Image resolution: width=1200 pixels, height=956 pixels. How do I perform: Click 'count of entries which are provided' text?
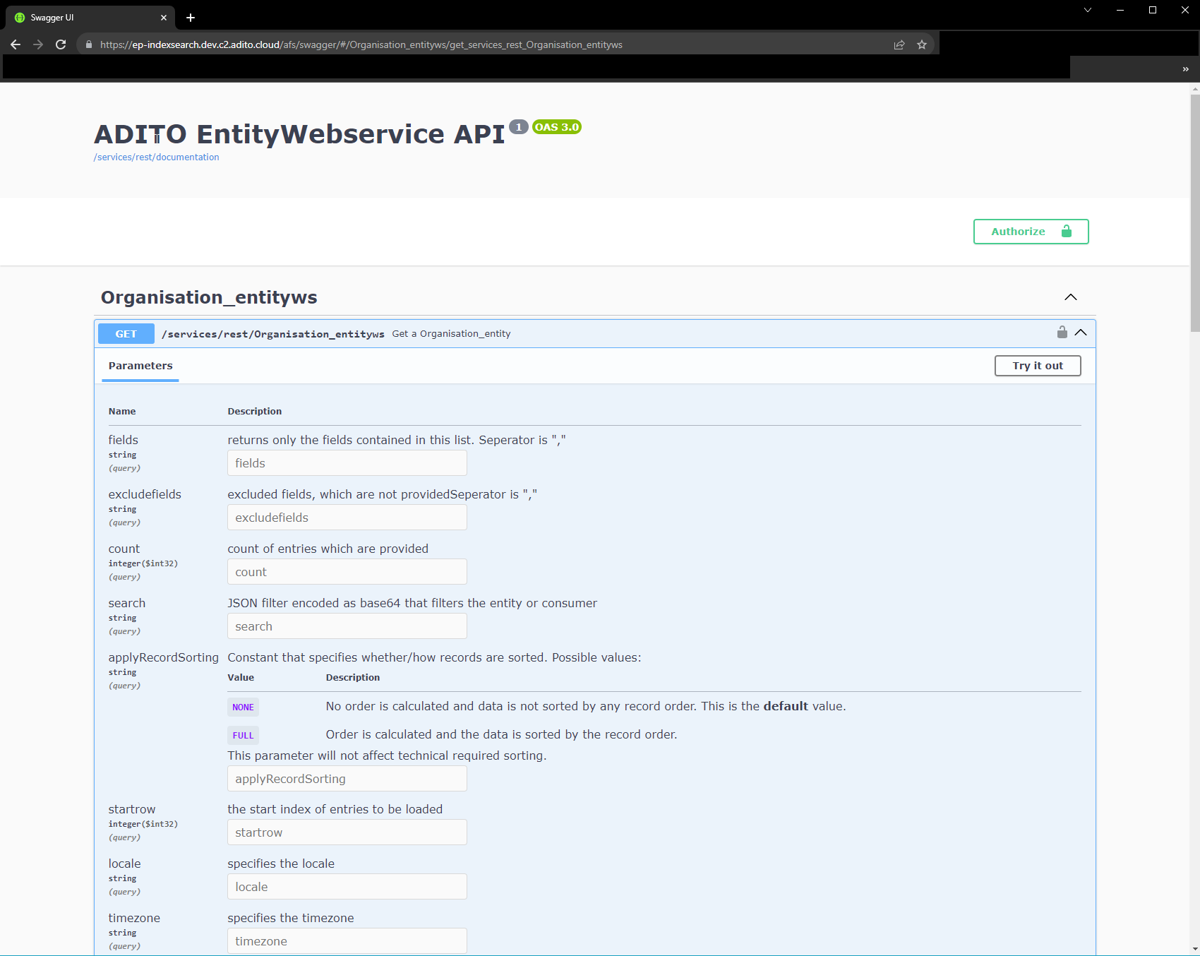tap(328, 549)
